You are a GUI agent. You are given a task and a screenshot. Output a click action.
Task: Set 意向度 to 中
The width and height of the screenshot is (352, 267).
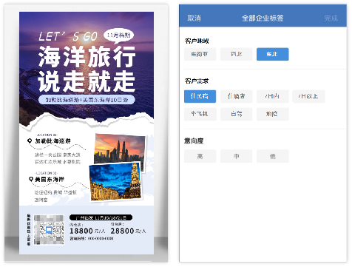pyautogui.click(x=236, y=156)
